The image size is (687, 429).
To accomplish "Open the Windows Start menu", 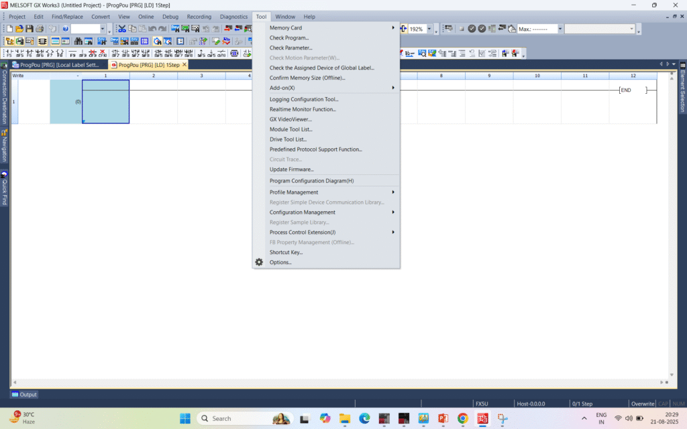I will [185, 418].
